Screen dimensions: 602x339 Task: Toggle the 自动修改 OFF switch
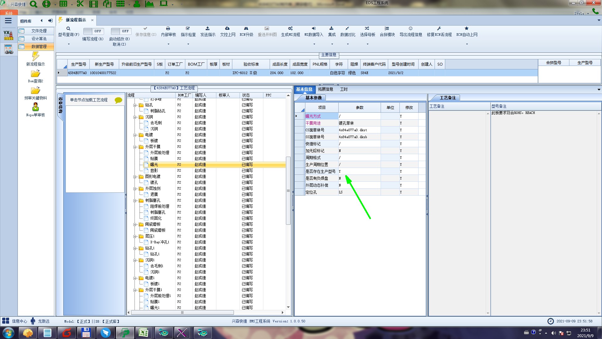click(x=120, y=31)
